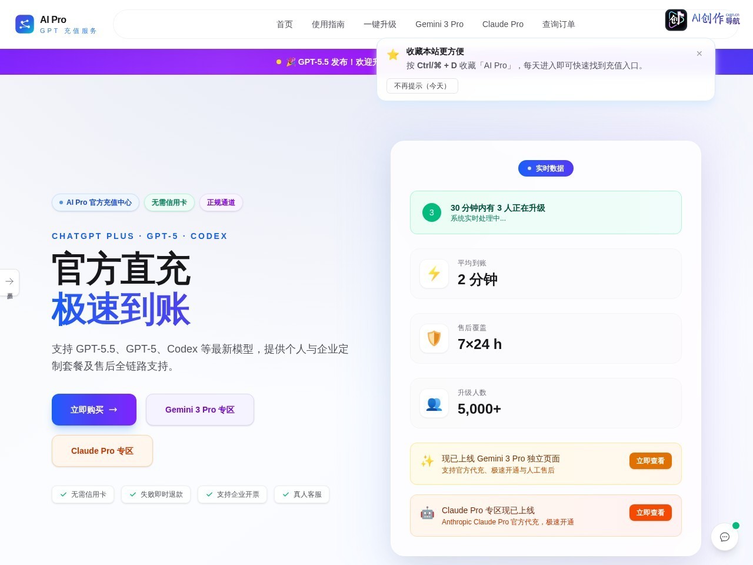Click the 支持企业开票 chip
The height and width of the screenshot is (565, 753).
[232, 494]
